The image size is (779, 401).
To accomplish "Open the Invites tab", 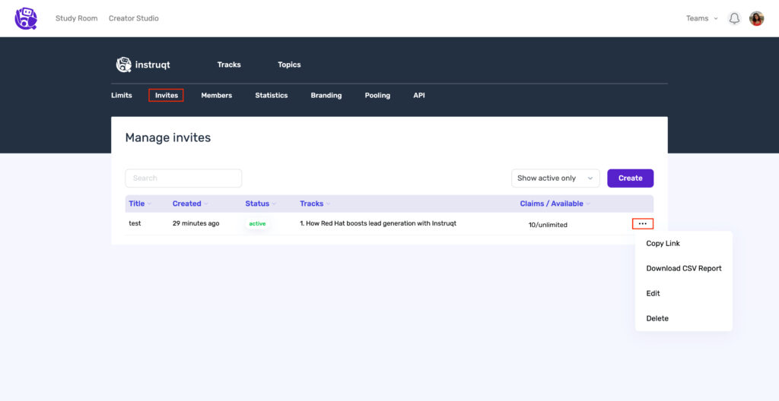I will (166, 95).
